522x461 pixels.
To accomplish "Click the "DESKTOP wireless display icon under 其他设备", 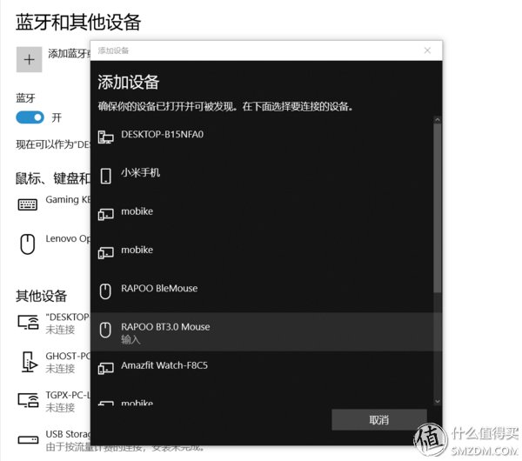I will (x=28, y=322).
